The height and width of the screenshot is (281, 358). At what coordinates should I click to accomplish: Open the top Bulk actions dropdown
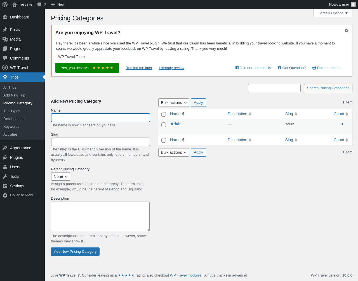174,103
